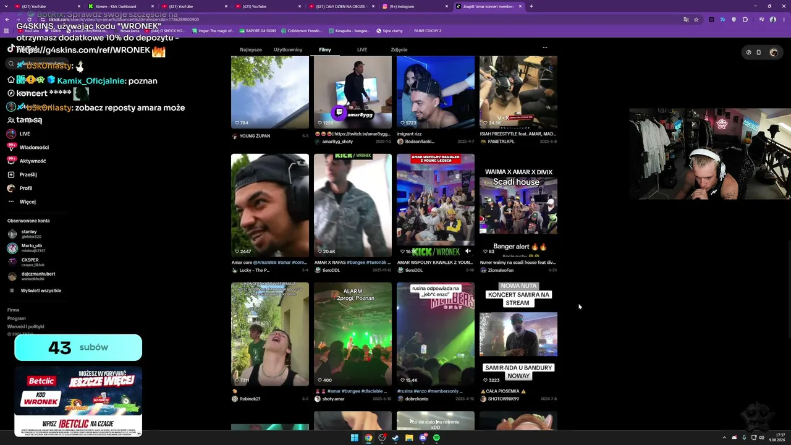791x445 pixels.
Task: Open taskbar clock showing 17:37
Action: [x=777, y=438]
